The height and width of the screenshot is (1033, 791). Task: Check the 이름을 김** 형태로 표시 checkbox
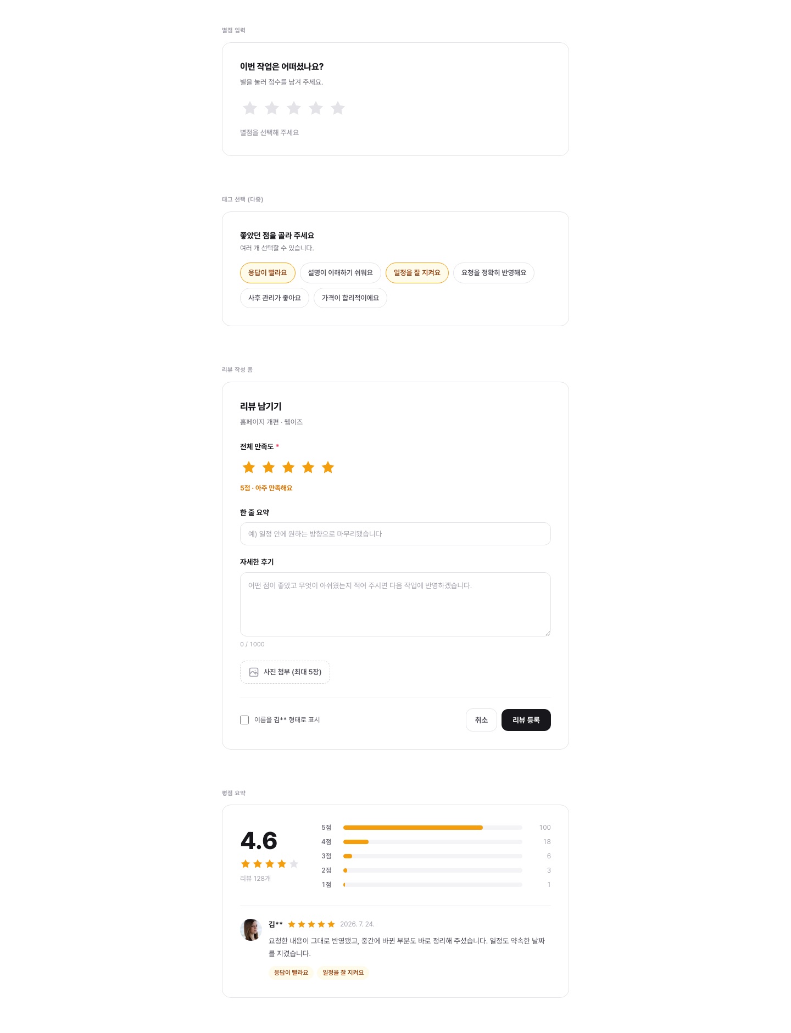244,720
